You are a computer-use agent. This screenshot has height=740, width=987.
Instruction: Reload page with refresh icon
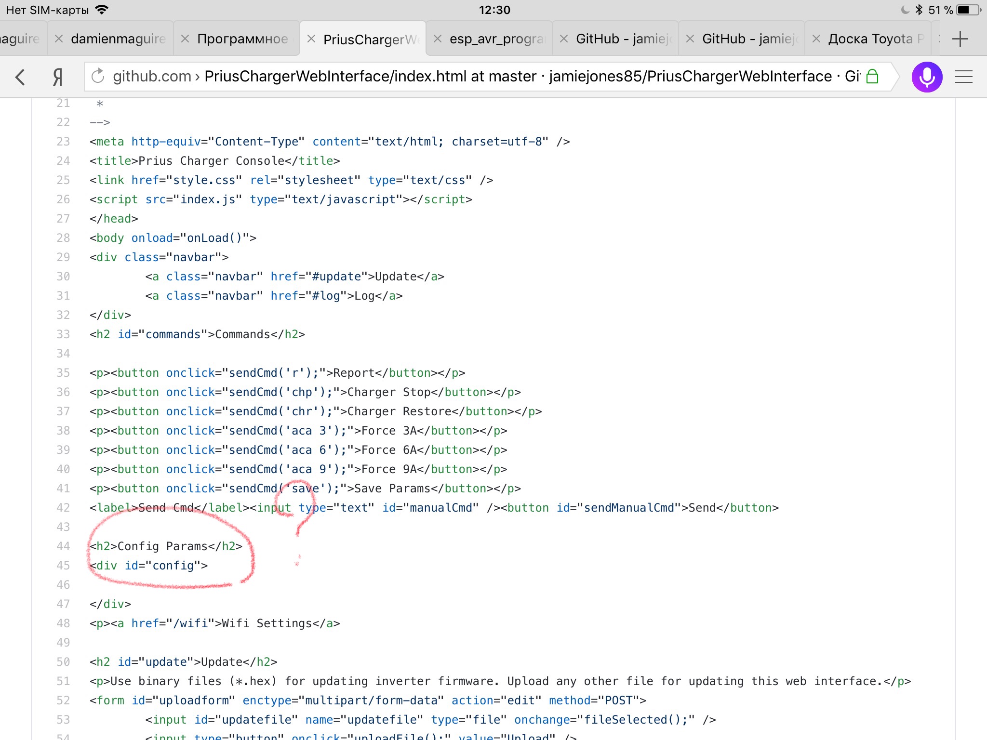coord(98,76)
